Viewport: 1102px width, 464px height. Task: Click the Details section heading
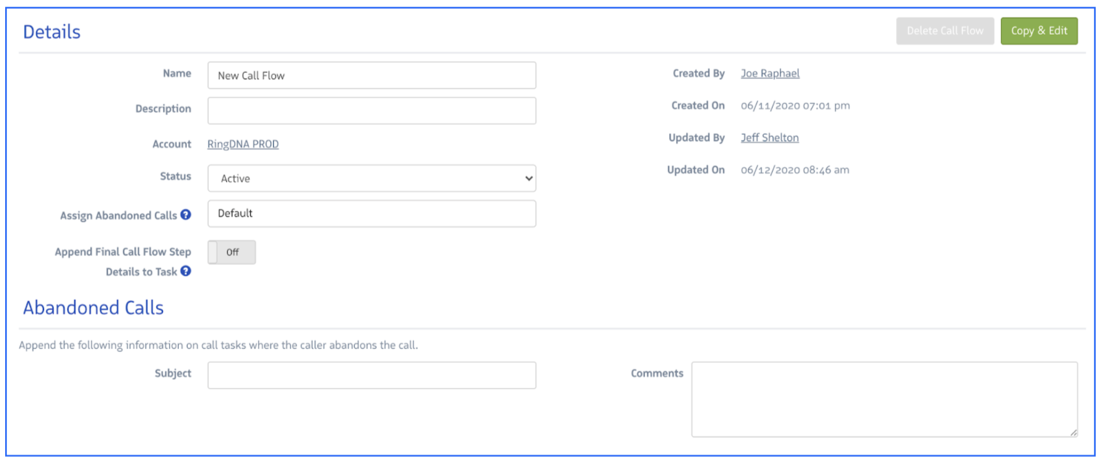pyautogui.click(x=52, y=32)
